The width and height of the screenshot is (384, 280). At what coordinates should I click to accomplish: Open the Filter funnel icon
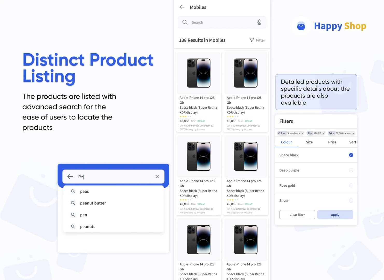click(252, 40)
